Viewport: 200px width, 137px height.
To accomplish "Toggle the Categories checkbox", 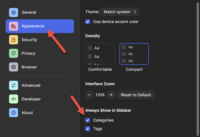I will [88, 120].
